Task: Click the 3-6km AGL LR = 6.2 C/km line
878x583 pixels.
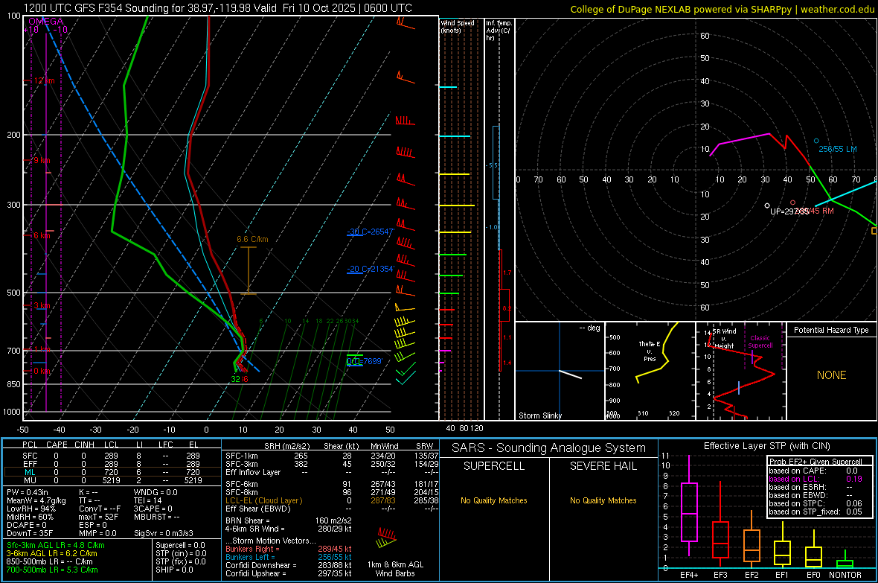Action: 51,553
